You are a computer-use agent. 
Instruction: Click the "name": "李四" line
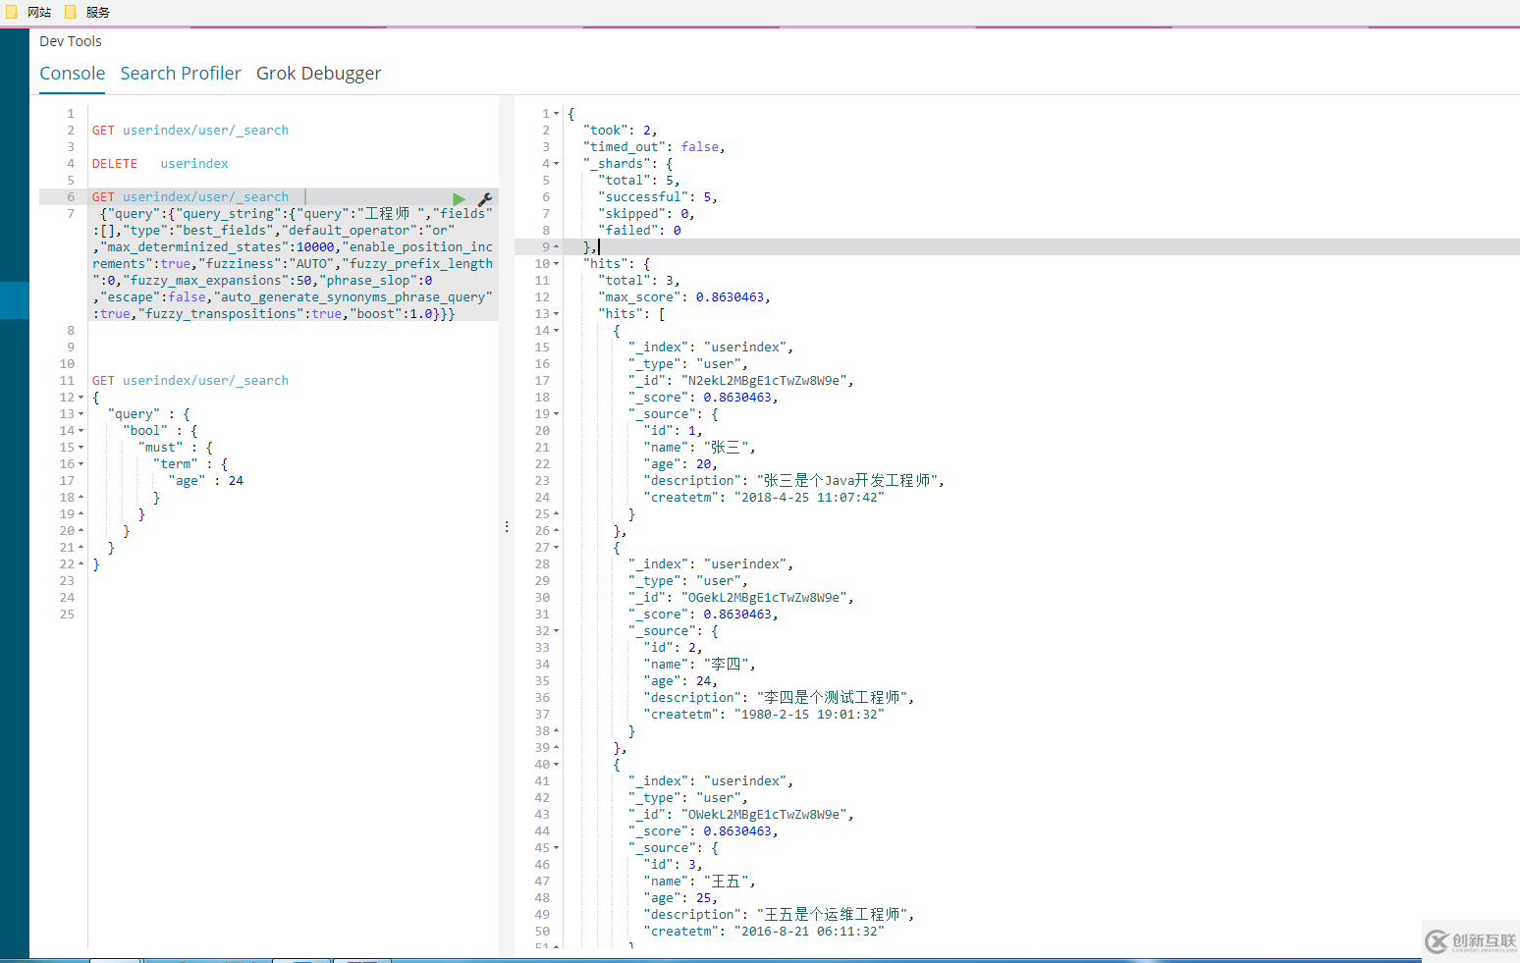tap(699, 665)
